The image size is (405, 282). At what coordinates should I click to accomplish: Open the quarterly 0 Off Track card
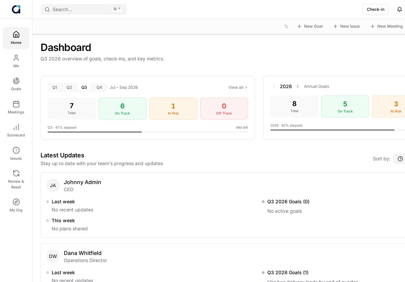pyautogui.click(x=224, y=108)
